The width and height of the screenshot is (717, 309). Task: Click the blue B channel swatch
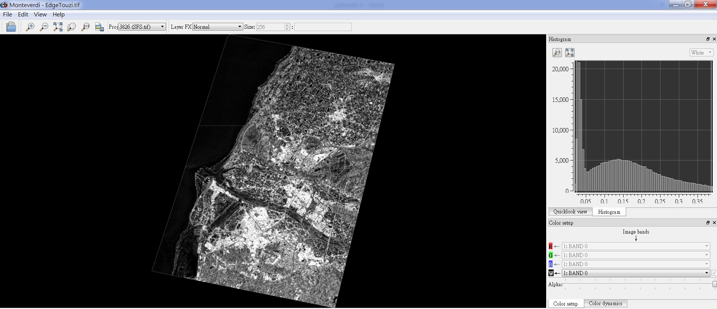(x=551, y=264)
